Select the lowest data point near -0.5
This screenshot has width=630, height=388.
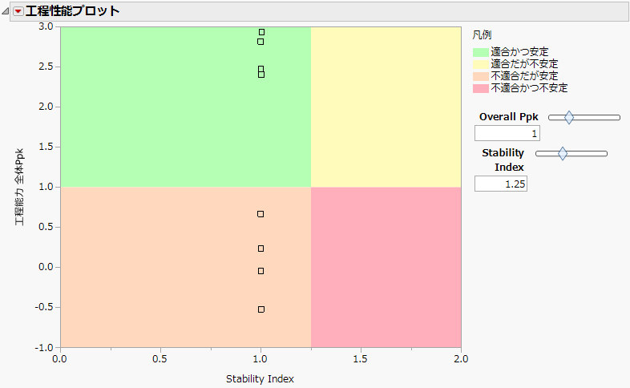click(260, 309)
